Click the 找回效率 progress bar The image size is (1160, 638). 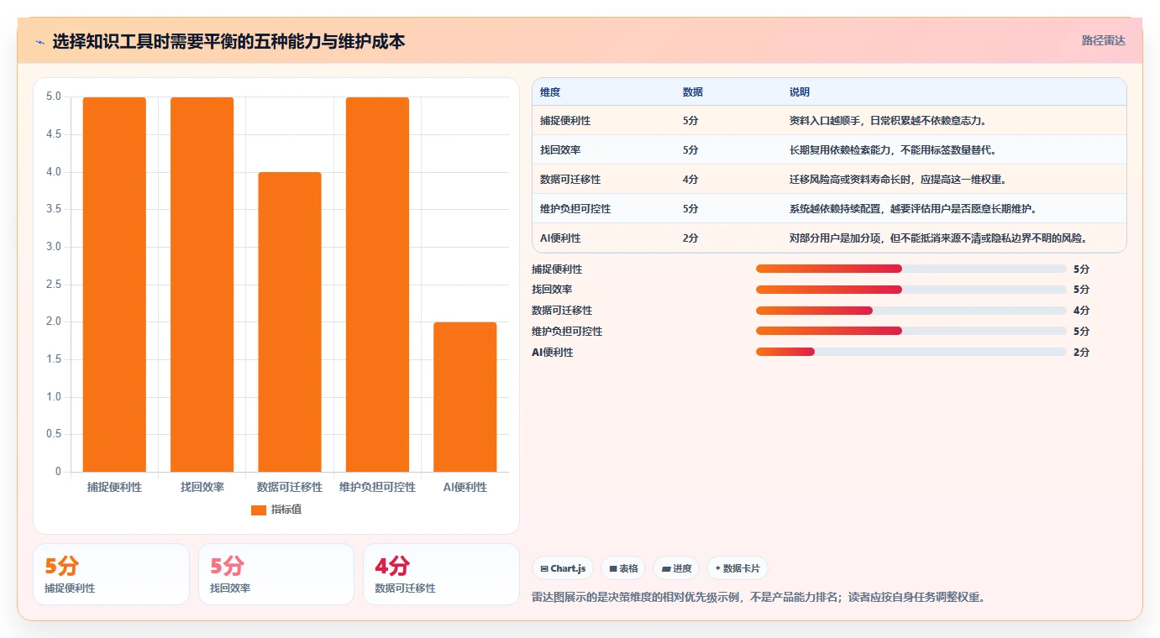(x=911, y=290)
